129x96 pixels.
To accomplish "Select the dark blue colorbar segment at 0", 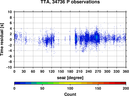I will coord(17,83).
